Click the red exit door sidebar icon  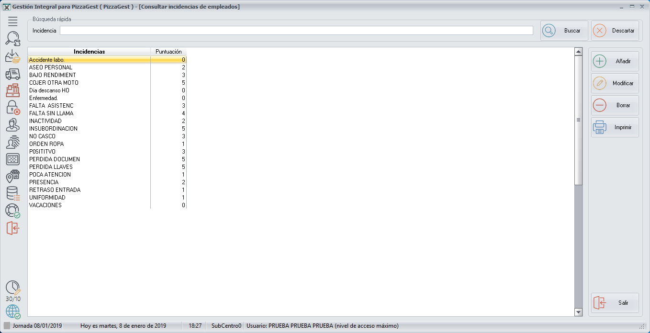coord(13,228)
